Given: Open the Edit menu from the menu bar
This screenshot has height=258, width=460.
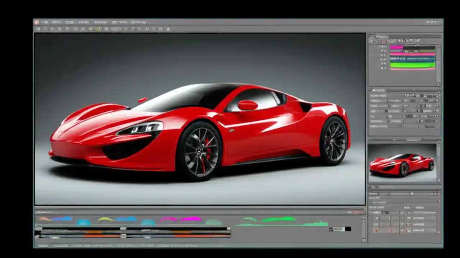Looking at the screenshot, I should coord(56,22).
